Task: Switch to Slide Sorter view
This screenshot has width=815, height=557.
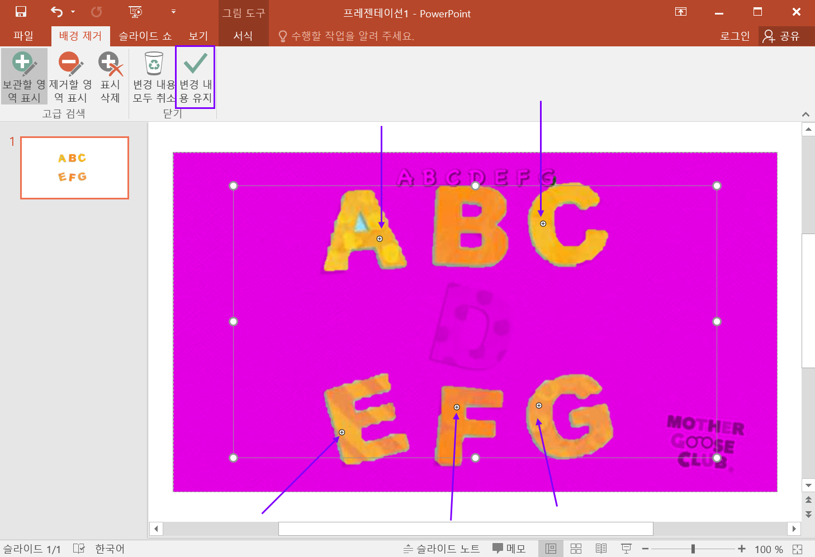Action: (576, 549)
